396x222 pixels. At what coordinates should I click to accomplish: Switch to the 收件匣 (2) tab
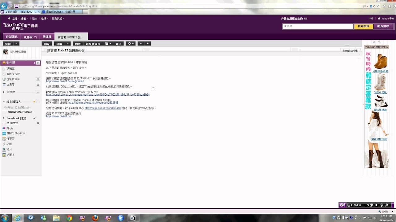(x=30, y=37)
